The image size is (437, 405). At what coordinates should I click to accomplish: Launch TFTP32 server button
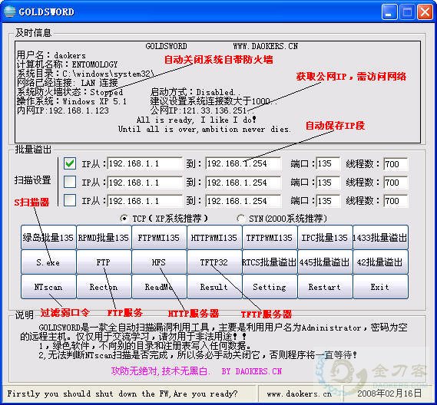(x=214, y=262)
